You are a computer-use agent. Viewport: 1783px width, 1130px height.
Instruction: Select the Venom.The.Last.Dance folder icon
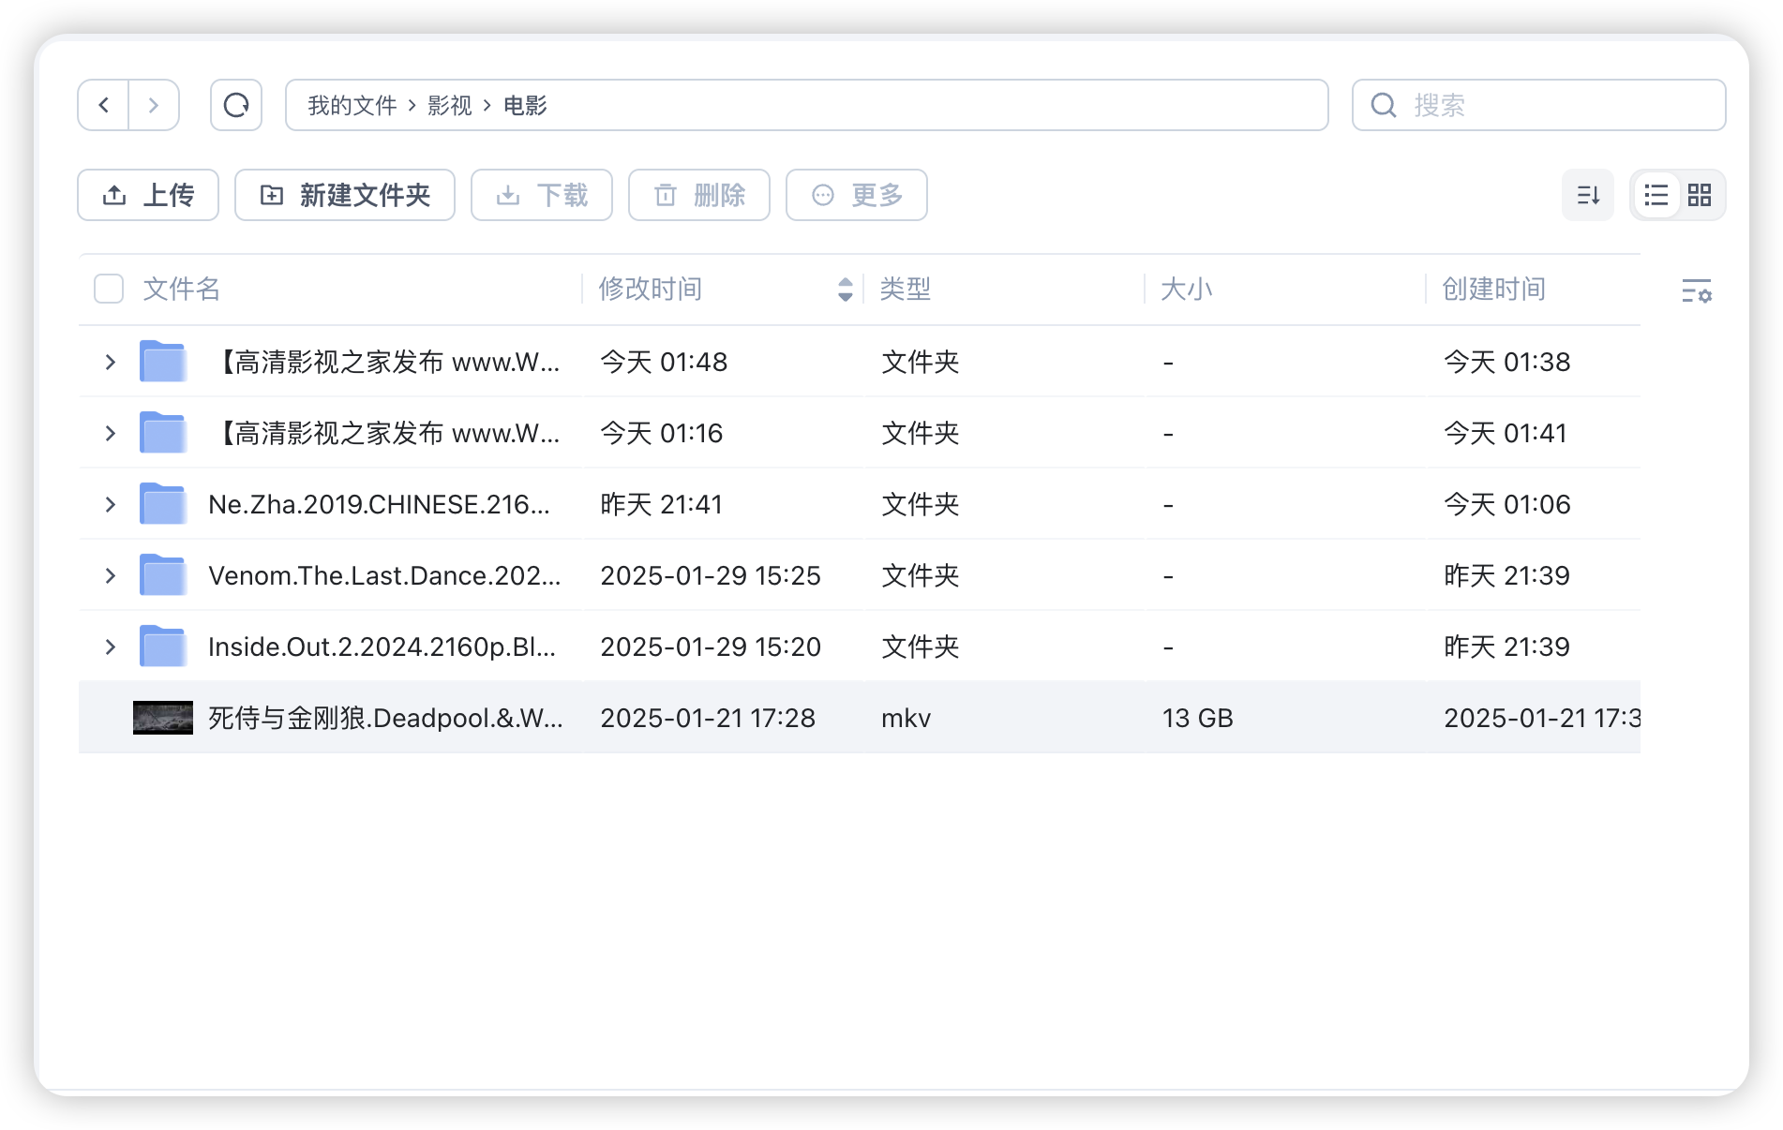pyautogui.click(x=163, y=575)
